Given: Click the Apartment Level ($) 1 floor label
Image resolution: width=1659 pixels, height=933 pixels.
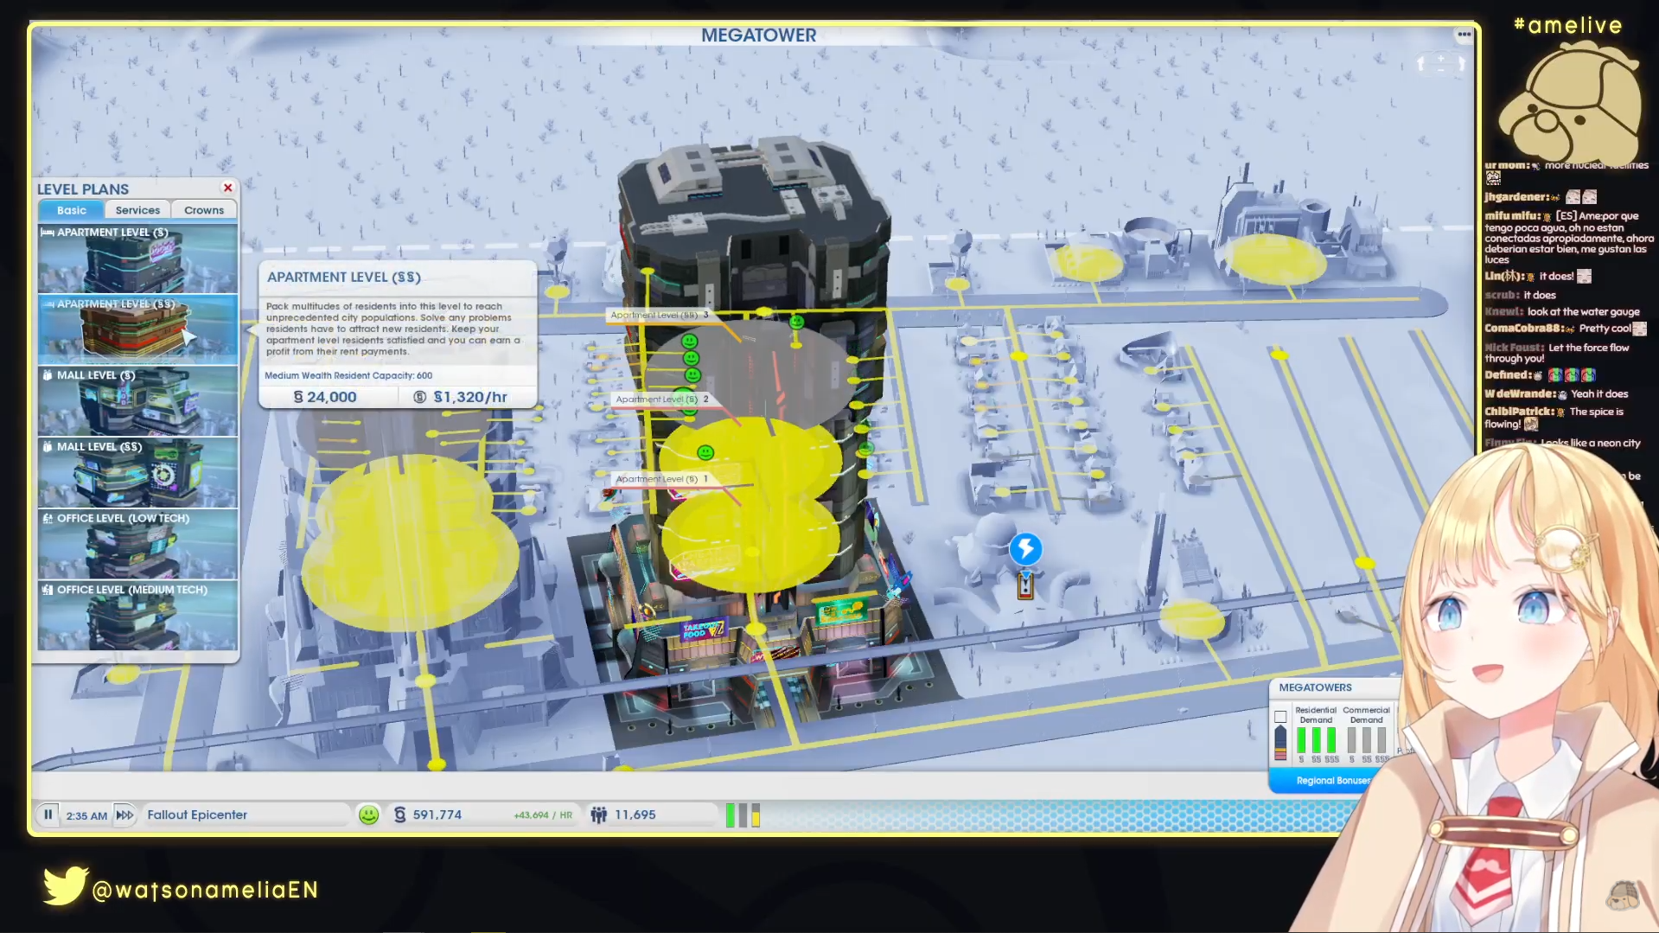Looking at the screenshot, I should point(662,479).
